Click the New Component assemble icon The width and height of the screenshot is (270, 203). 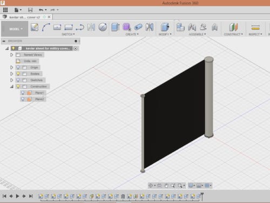pyautogui.click(x=180, y=27)
